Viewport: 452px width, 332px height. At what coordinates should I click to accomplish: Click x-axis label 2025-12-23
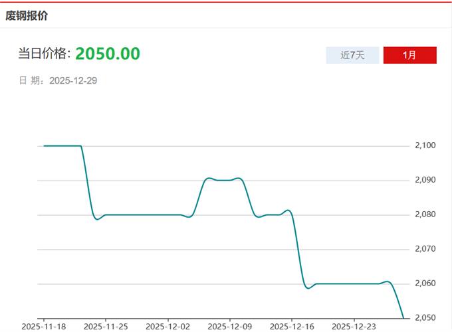pyautogui.click(x=353, y=326)
